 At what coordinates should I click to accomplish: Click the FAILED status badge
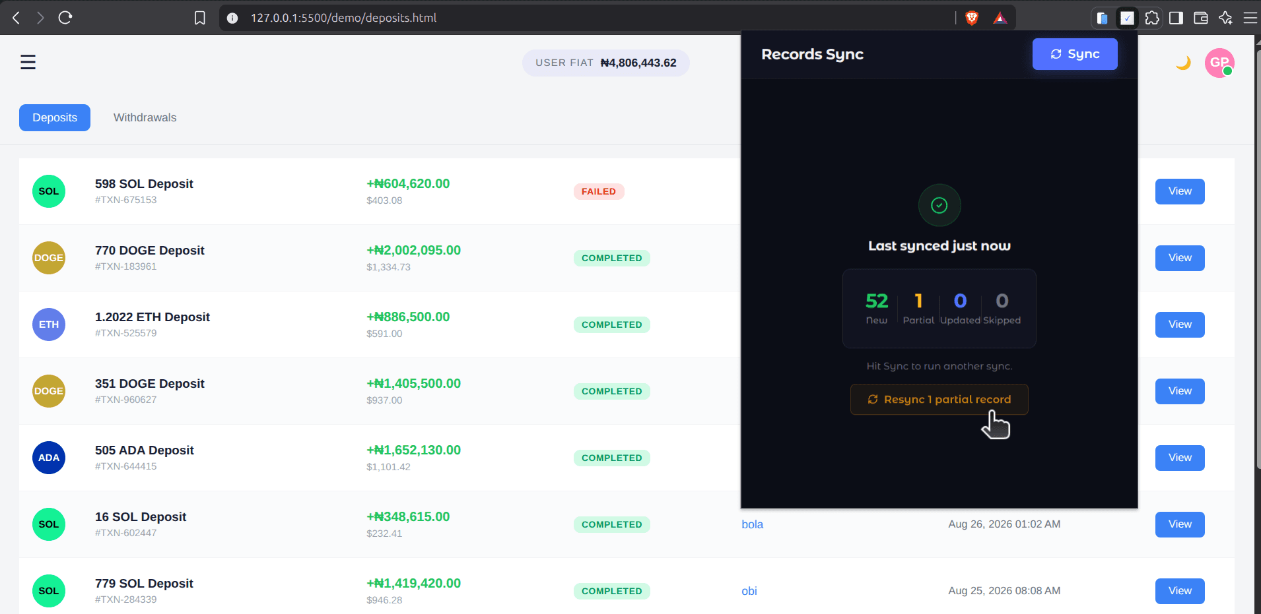[x=598, y=191]
